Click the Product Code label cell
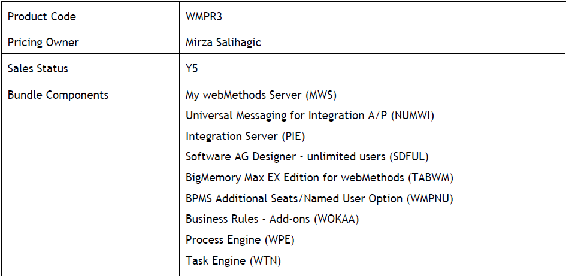581x276 pixels. [90, 15]
